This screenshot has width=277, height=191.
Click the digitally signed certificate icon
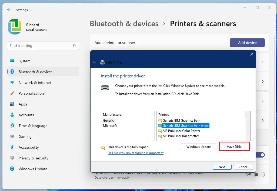[x=103, y=148]
